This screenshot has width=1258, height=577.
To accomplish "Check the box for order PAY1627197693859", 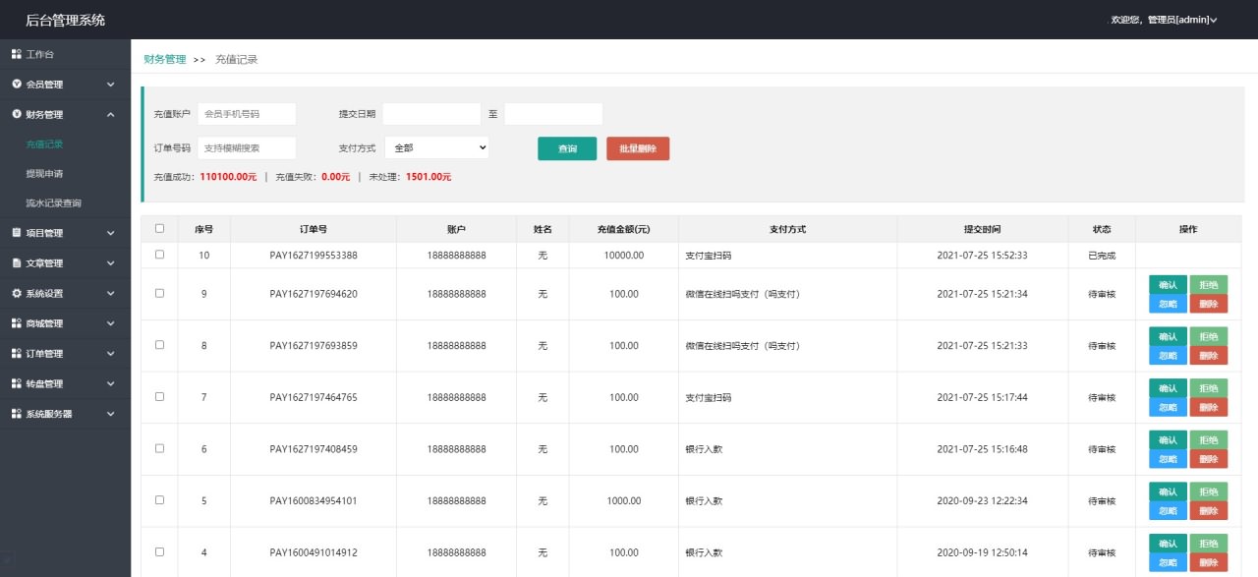I will [159, 345].
